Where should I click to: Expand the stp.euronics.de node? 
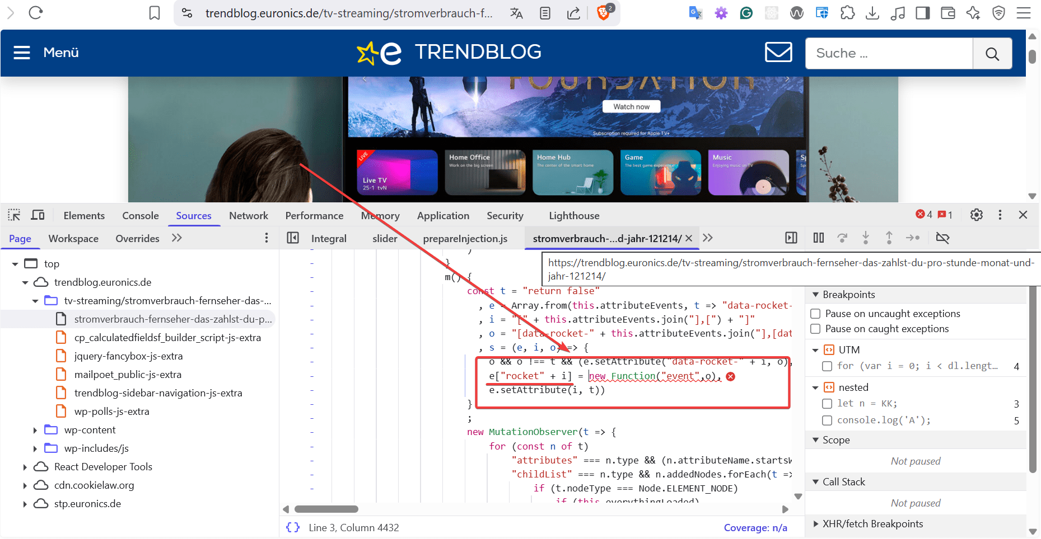25,504
